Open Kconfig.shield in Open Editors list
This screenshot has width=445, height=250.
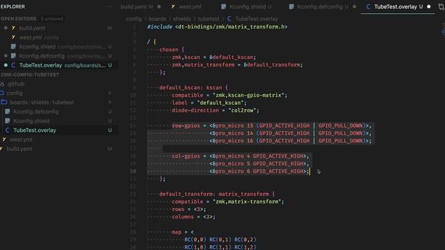pos(59,47)
